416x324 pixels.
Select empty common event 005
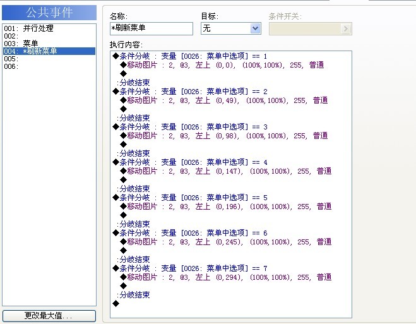pos(49,59)
